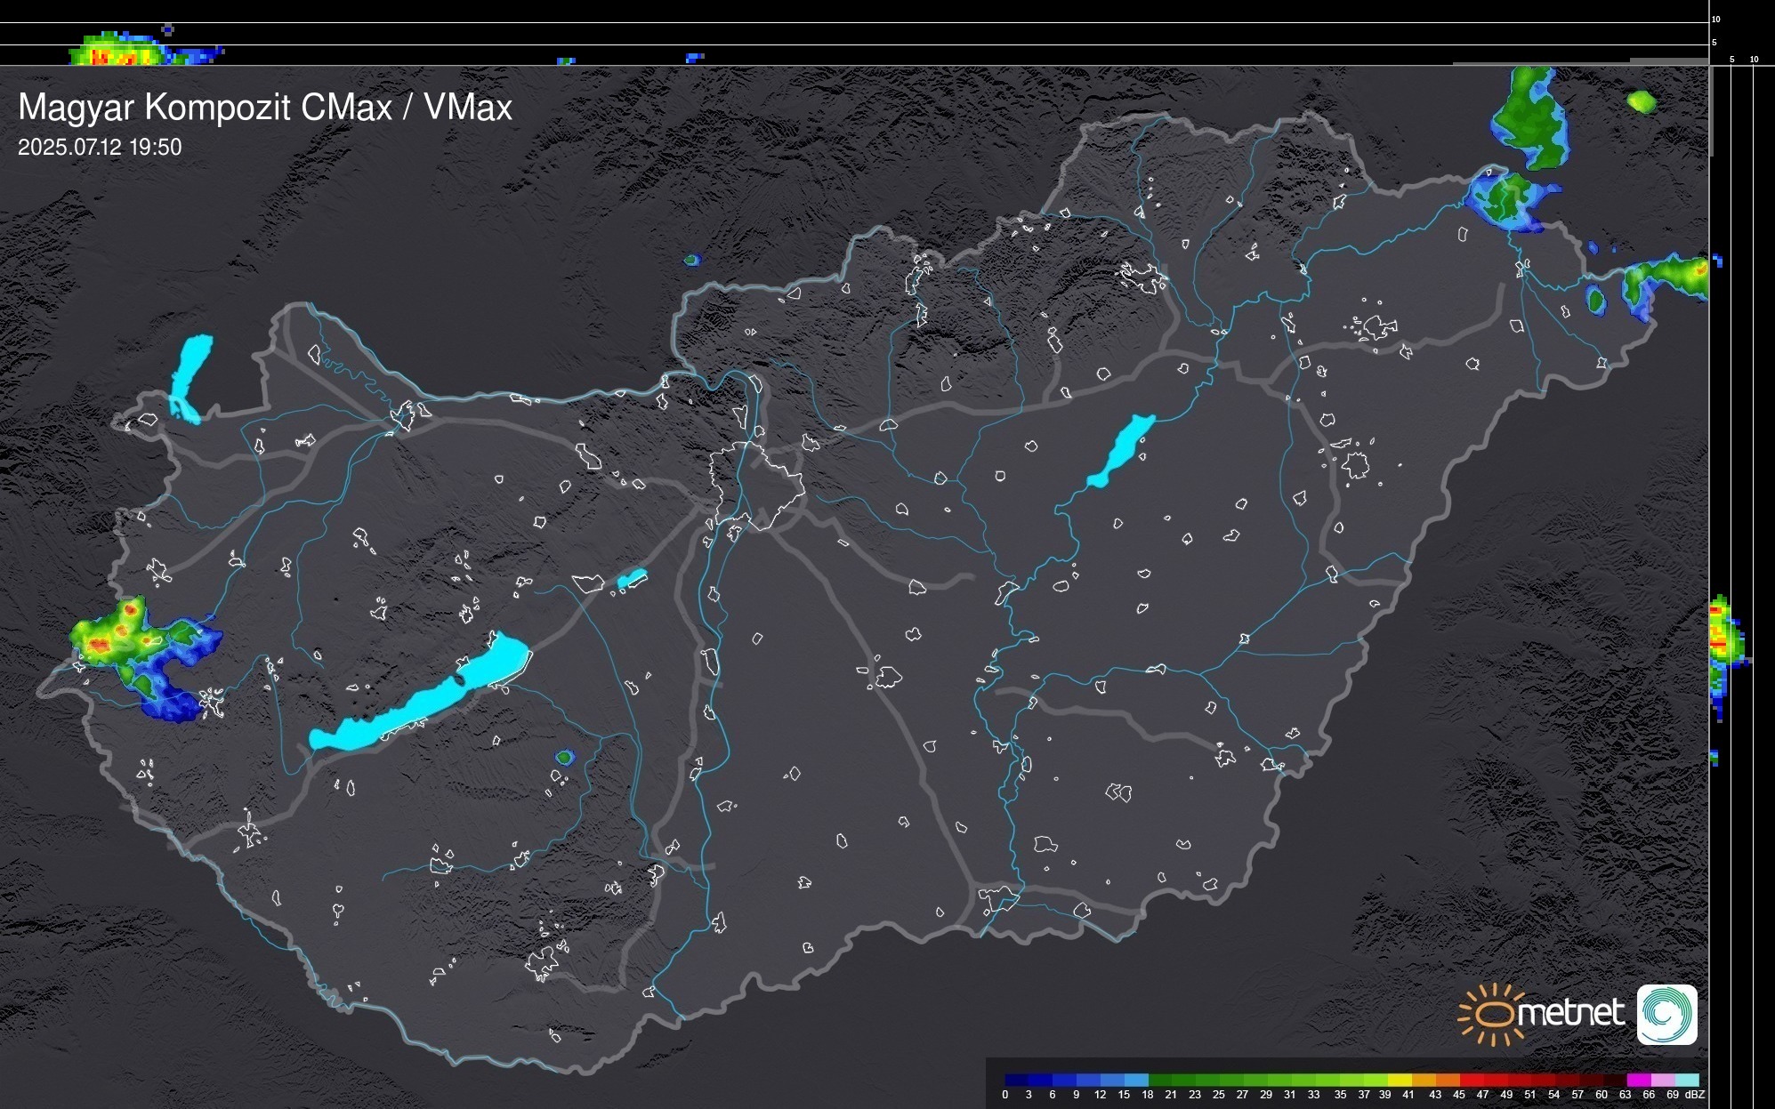Pick the darkest blue 0 dBZ swatch

point(1016,1080)
